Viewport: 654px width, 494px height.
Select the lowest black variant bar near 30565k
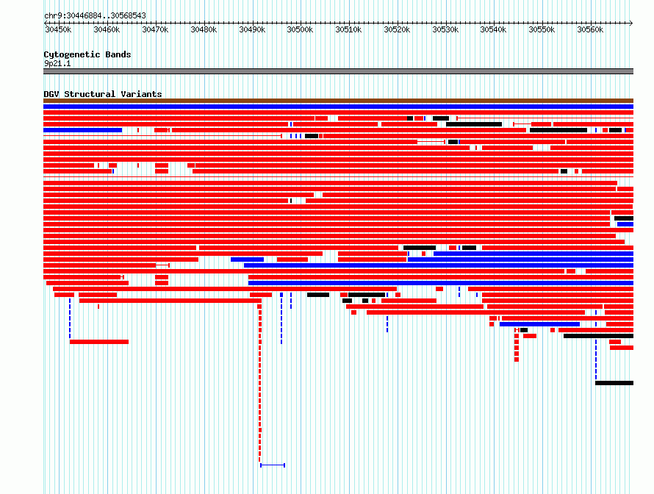(614, 383)
